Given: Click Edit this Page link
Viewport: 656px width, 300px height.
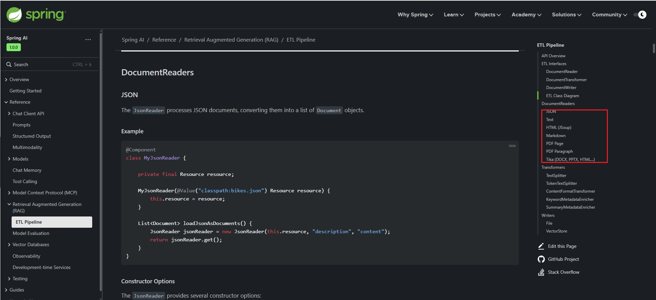Looking at the screenshot, I should 562,246.
